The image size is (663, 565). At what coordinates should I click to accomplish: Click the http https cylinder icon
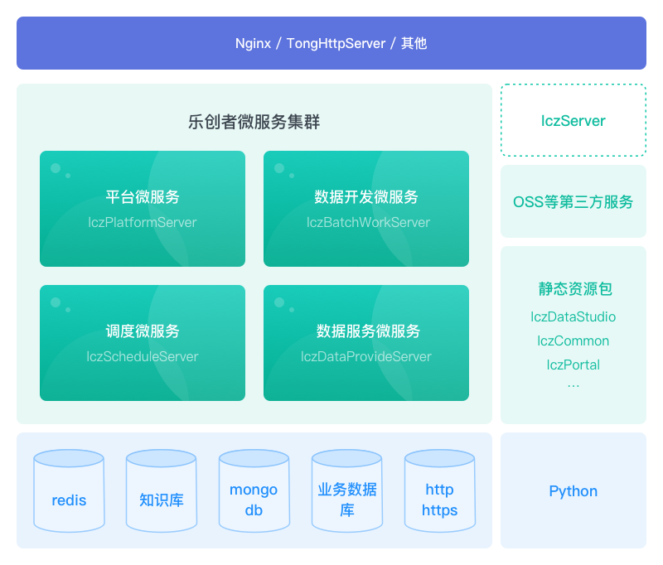click(439, 491)
